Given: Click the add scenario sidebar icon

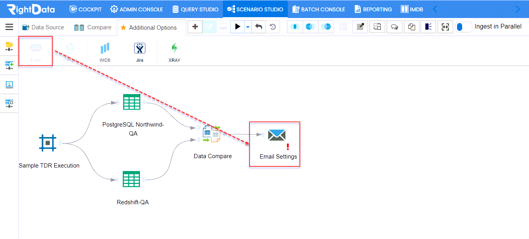Looking at the screenshot, I should [9, 65].
